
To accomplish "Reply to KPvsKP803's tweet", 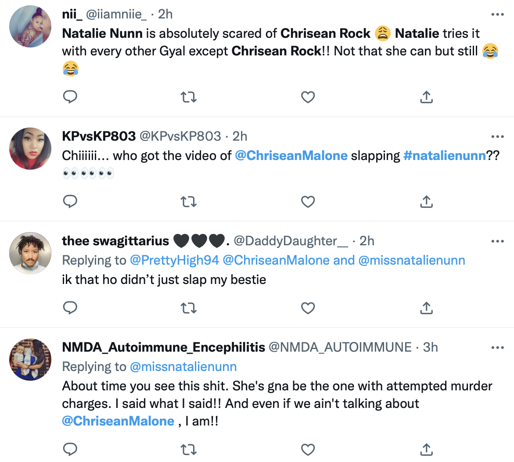I will click(70, 201).
